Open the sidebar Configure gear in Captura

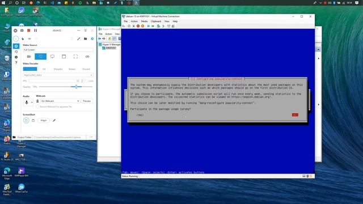pos(16,57)
